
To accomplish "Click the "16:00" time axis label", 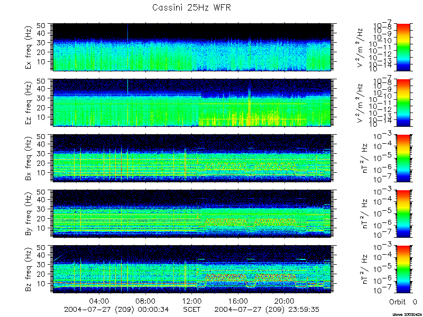I will 238,301.
